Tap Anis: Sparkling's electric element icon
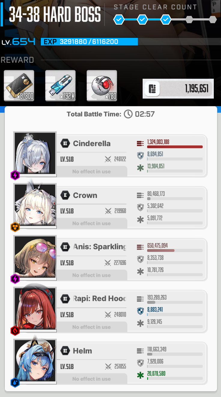This screenshot has width=221, height=397. (x=15, y=279)
